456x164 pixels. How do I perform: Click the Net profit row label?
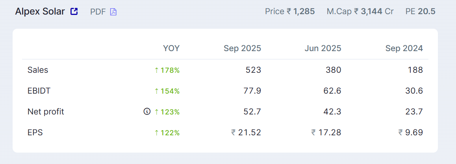(x=46, y=112)
